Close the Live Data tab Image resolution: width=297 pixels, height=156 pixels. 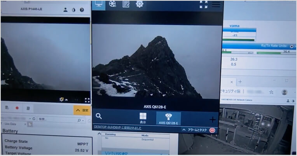pyautogui.click(x=25, y=124)
